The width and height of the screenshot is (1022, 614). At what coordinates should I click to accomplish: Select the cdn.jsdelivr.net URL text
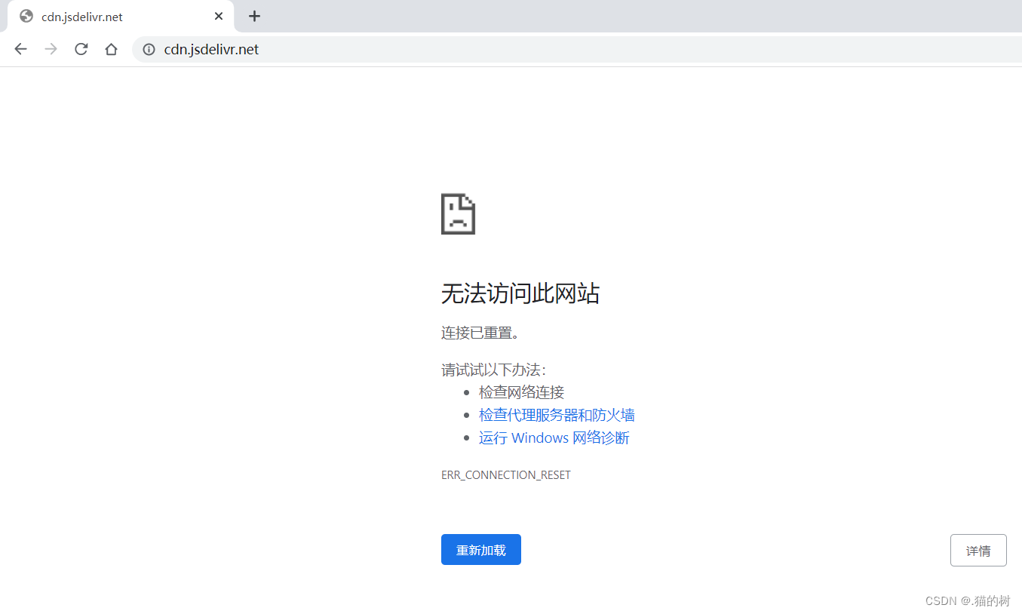click(x=212, y=49)
